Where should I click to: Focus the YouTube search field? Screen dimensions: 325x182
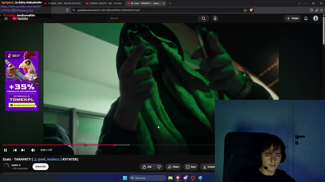pos(153,18)
